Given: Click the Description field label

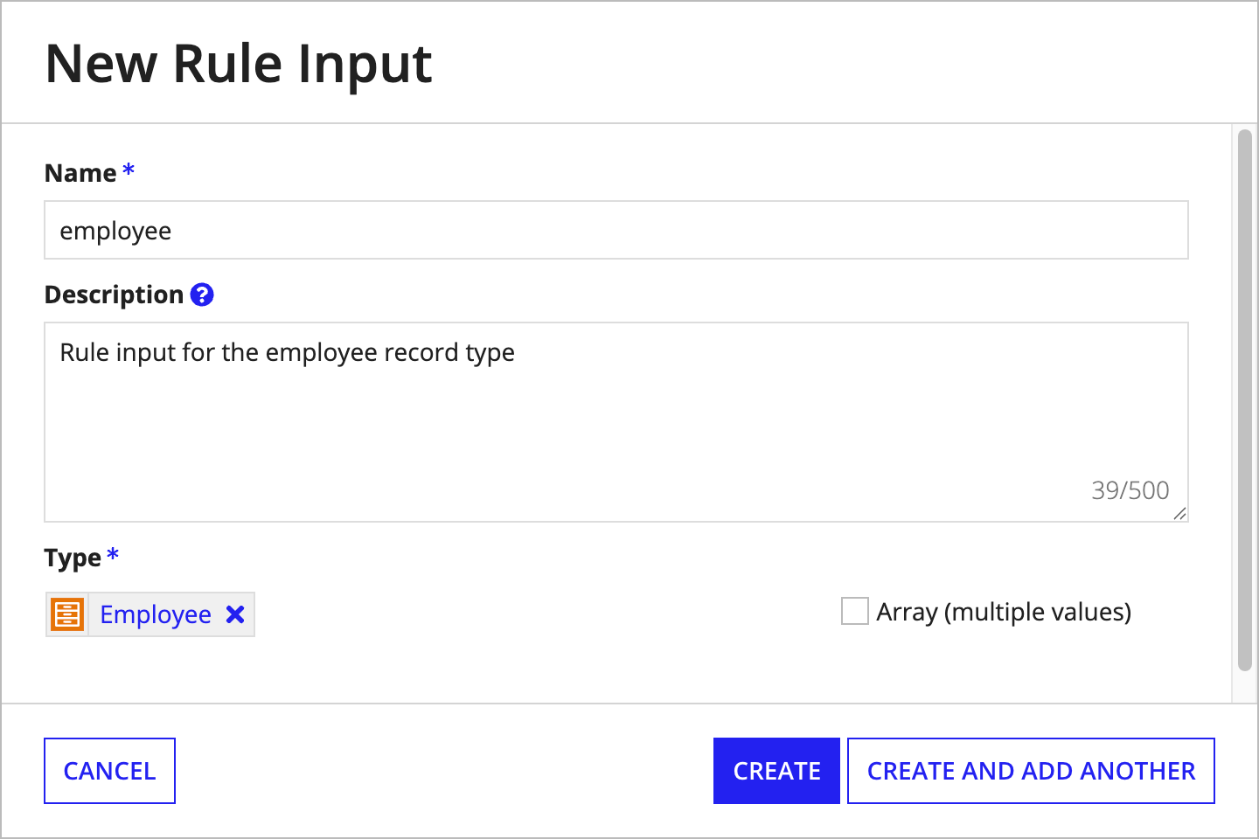Looking at the screenshot, I should 114,295.
